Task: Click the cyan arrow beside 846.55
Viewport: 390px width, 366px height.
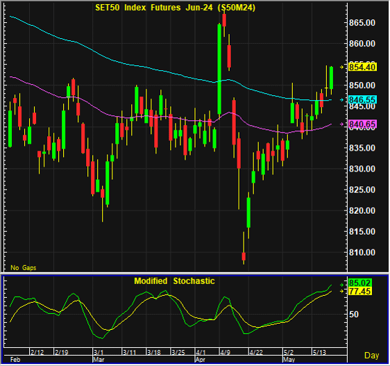Action: point(342,99)
